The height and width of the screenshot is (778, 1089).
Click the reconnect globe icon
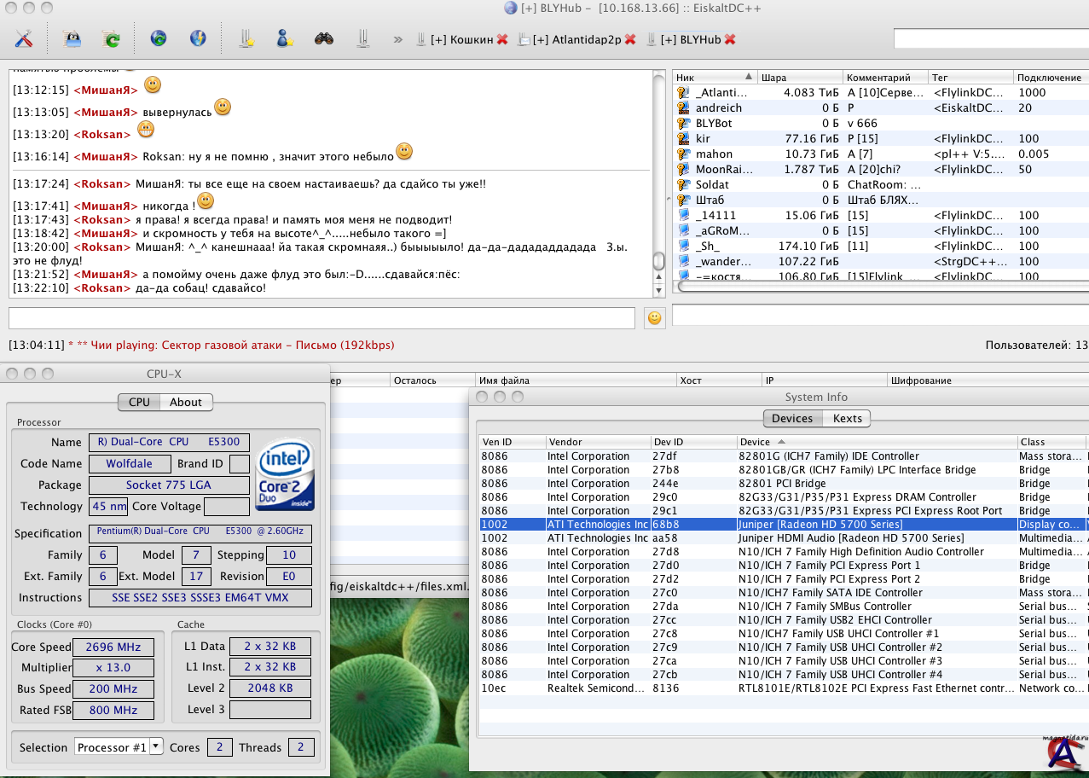click(158, 38)
